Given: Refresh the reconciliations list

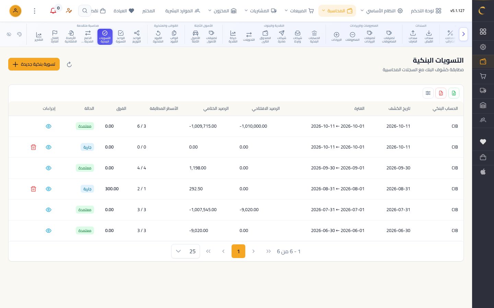Looking at the screenshot, I should tap(69, 64).
